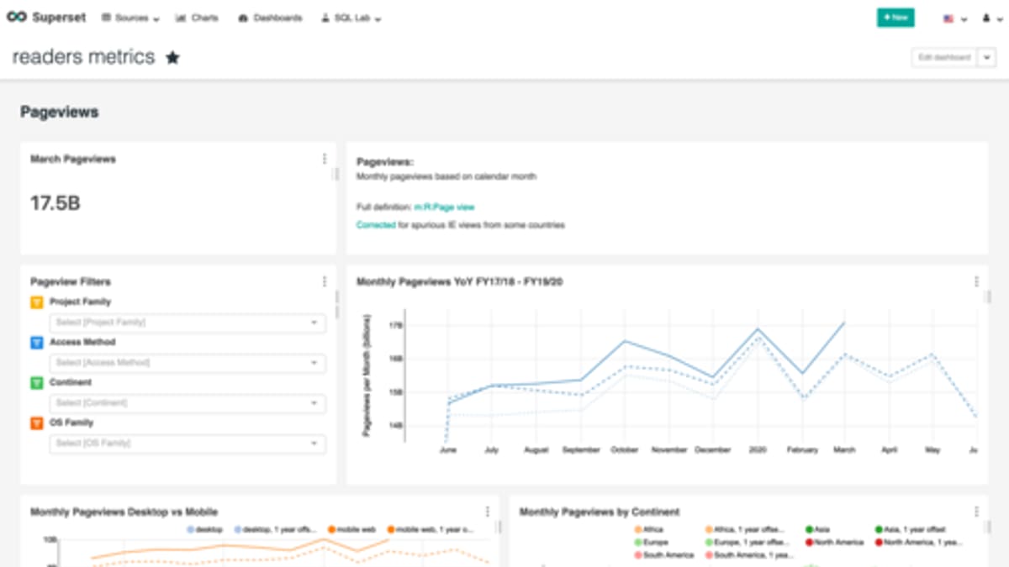Click blue Access Method filter icon
Viewport: 1009px width, 567px height.
36,343
